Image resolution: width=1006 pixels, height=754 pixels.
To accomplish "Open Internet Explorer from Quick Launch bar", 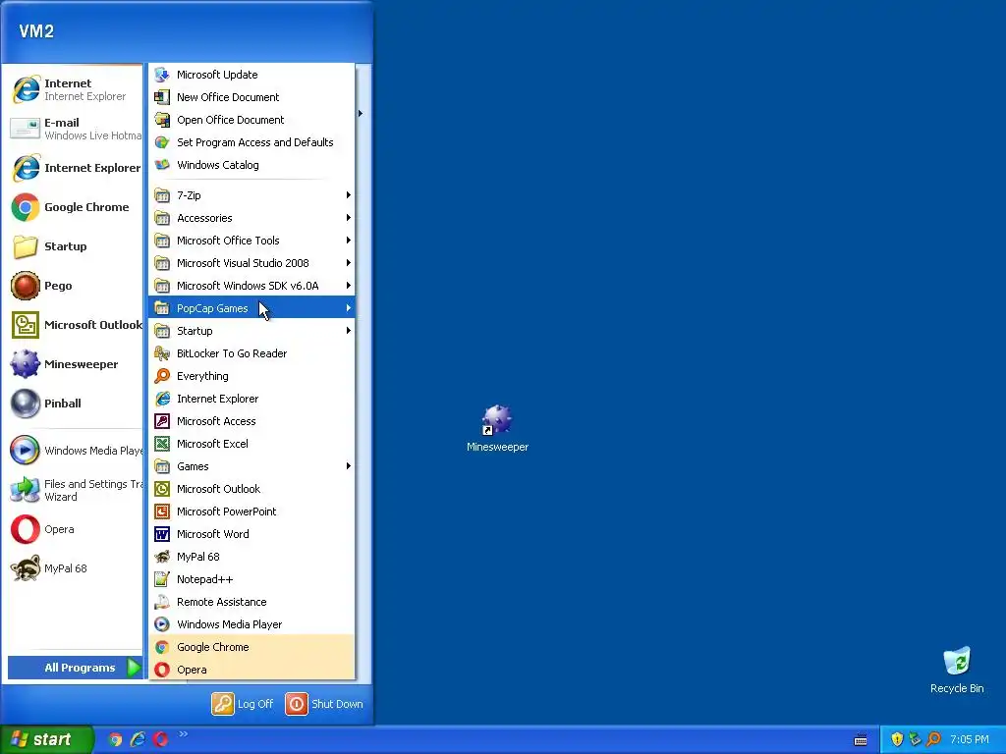I will (138, 739).
